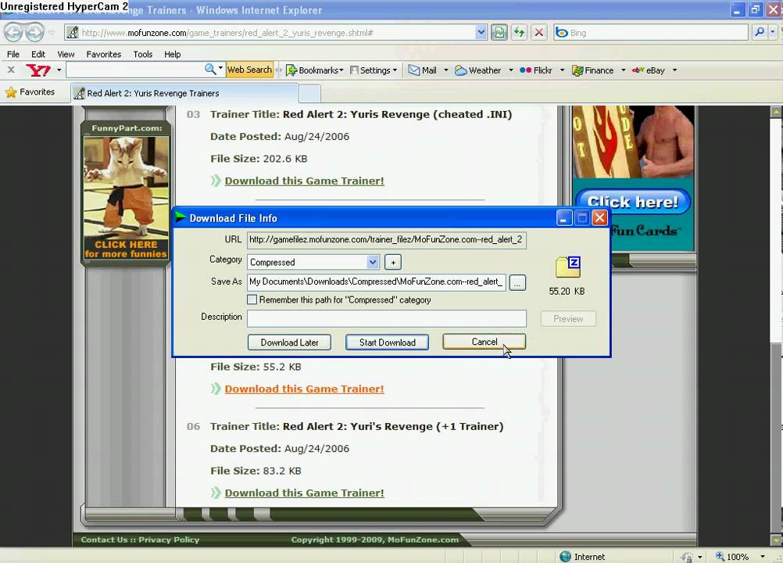This screenshot has width=783, height=563.
Task: Click the Finance toolbar icon
Action: pos(577,70)
